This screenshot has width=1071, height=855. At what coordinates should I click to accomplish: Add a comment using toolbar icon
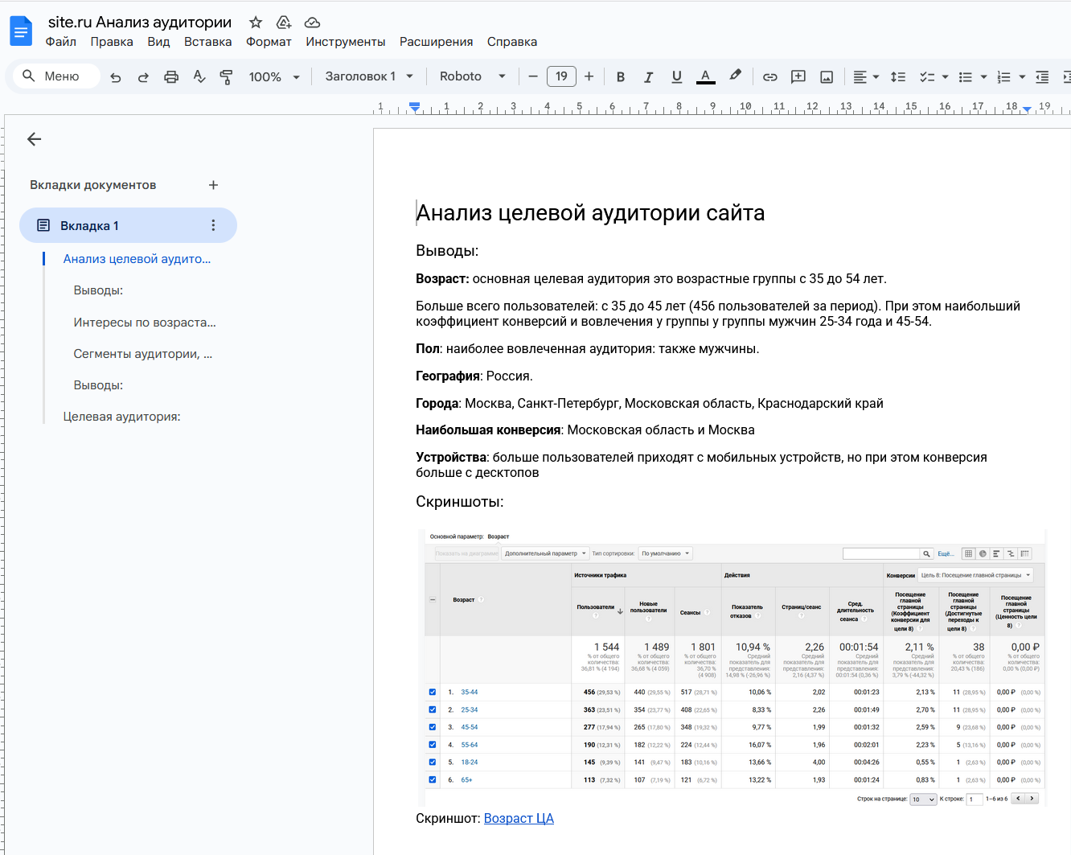(798, 77)
